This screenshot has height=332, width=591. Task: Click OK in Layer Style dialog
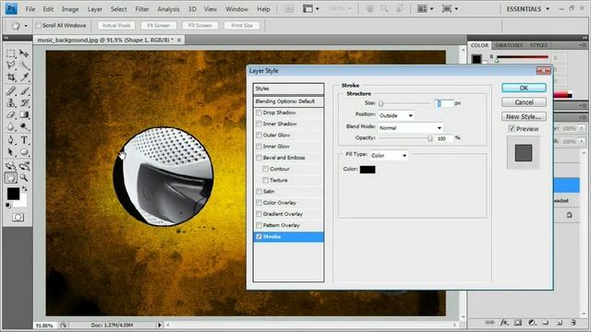tap(524, 88)
